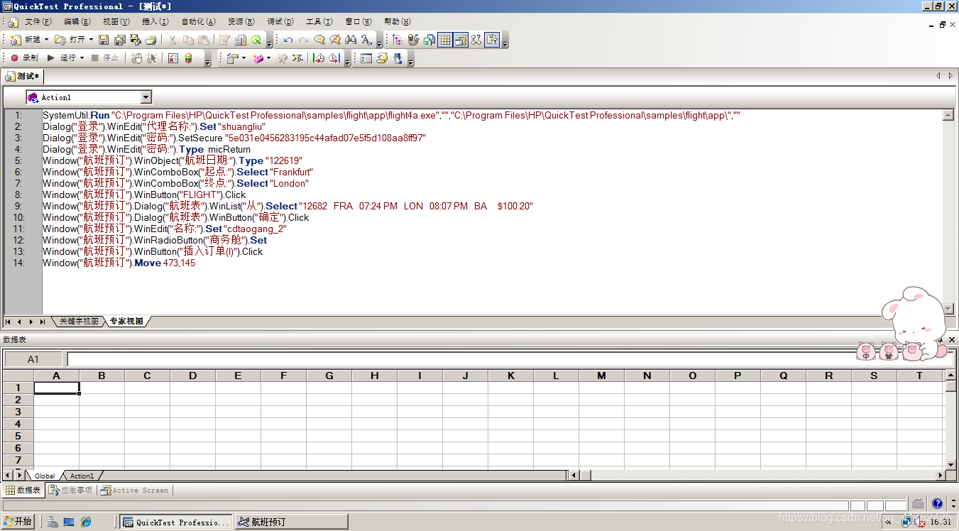Viewport: 959px width, 531px height.
Task: Open the Active Screen bottom tab
Action: [x=135, y=490]
